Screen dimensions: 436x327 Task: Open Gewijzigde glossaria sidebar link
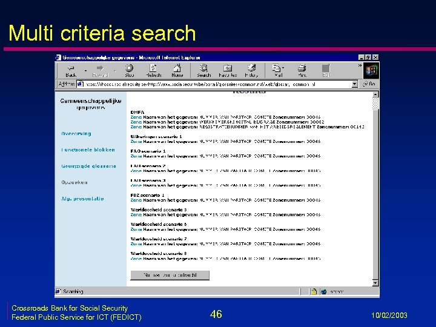[88, 166]
